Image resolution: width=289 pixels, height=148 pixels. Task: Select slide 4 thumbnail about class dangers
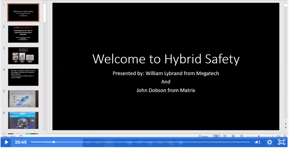point(23,77)
